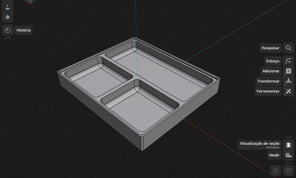This screenshot has height=178, width=296.
Task: Click the Transformar label
Action: [x=268, y=81]
